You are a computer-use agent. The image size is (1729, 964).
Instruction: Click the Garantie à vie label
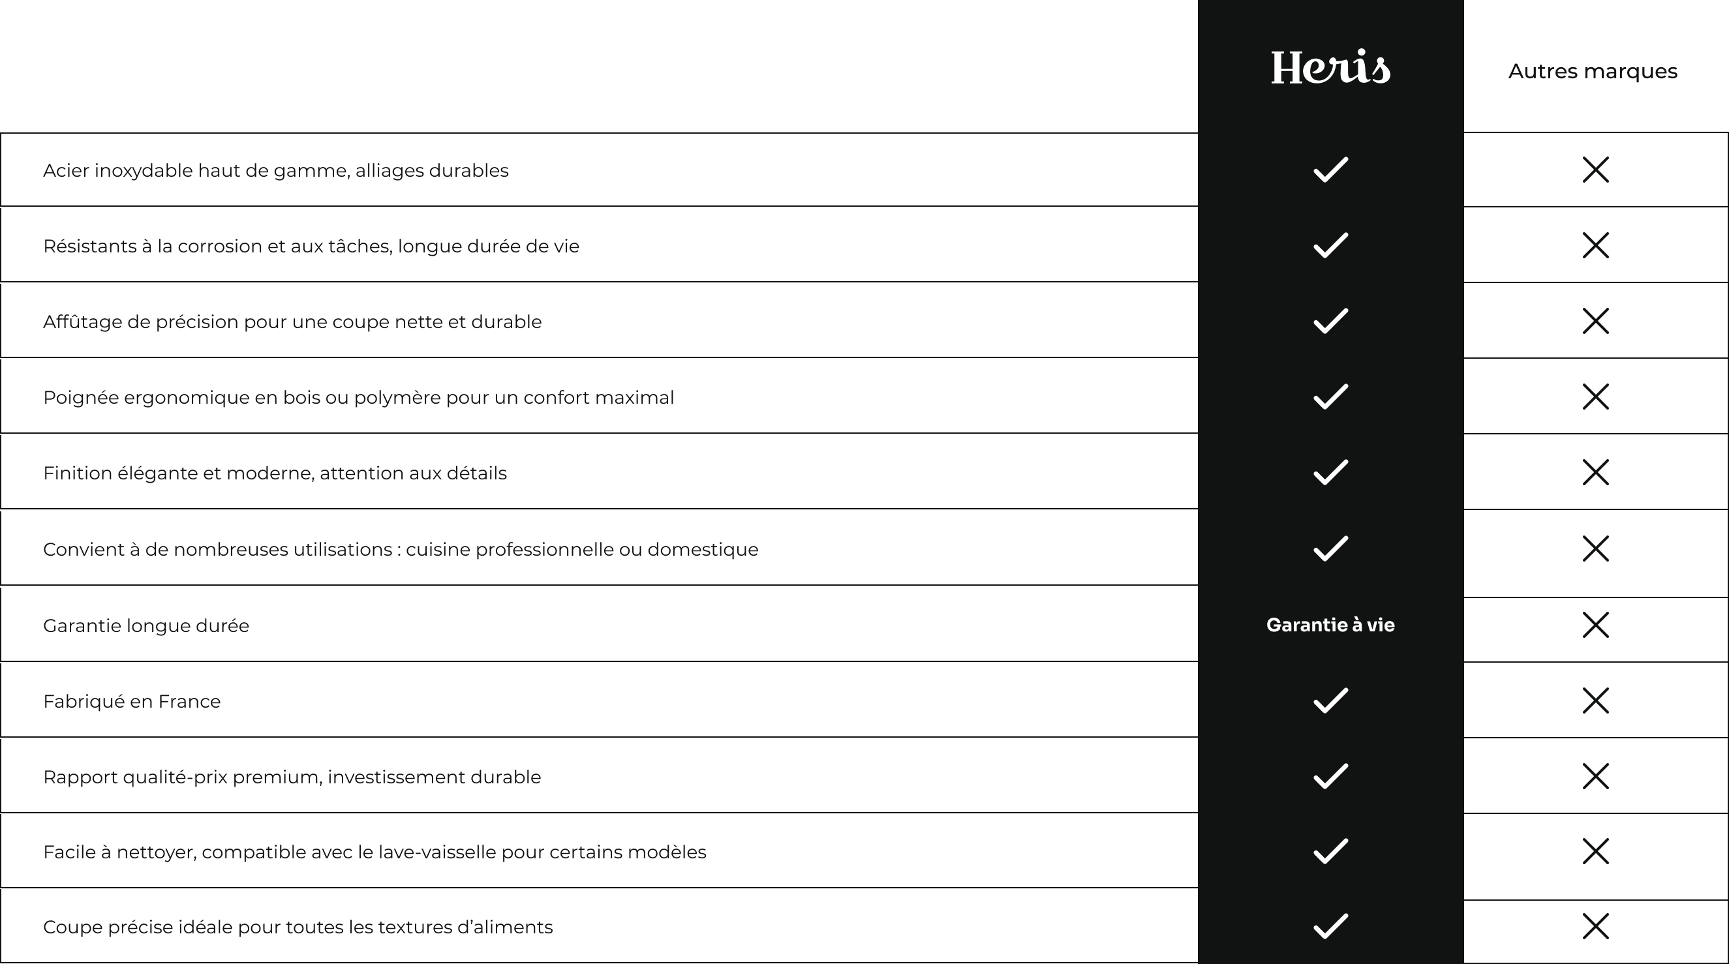pos(1330,625)
